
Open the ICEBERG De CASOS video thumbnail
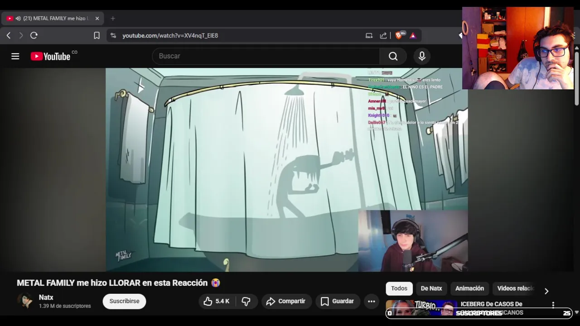(421, 308)
